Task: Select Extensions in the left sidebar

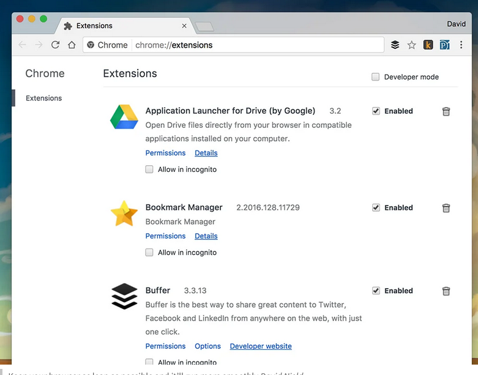Action: click(43, 98)
